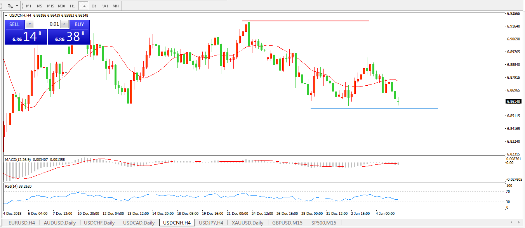Go to SP500,M15 chart tab
Image resolution: width=525 pixels, height=228 pixels.
pos(323,223)
